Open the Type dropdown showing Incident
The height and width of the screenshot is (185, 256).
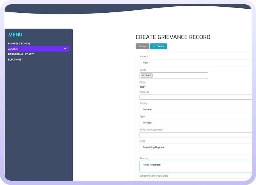[196, 123]
